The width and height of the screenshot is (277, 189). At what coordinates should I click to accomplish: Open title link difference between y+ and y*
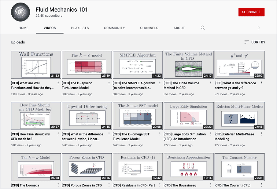click(235, 85)
